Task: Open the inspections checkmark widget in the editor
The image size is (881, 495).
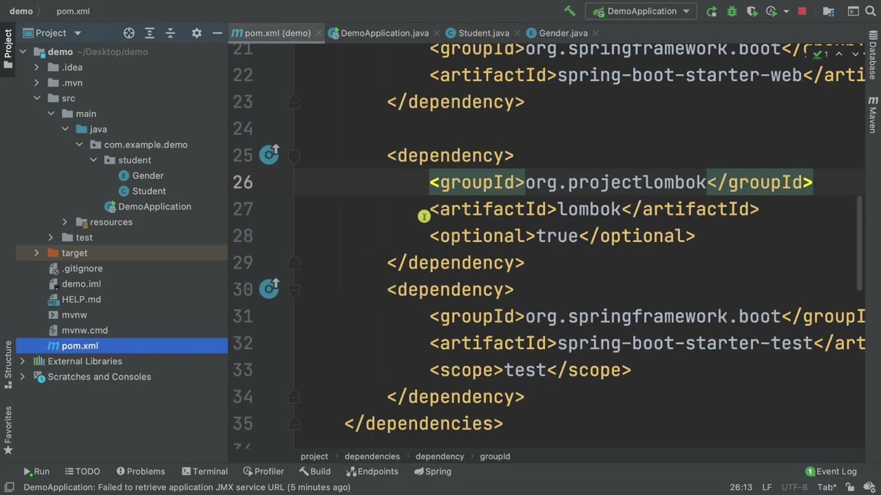Action: click(819, 54)
